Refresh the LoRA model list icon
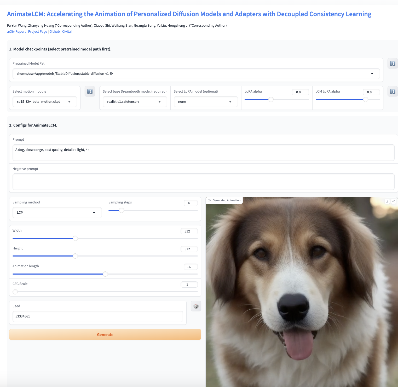Screen dimensions: 398x387 tap(393, 92)
